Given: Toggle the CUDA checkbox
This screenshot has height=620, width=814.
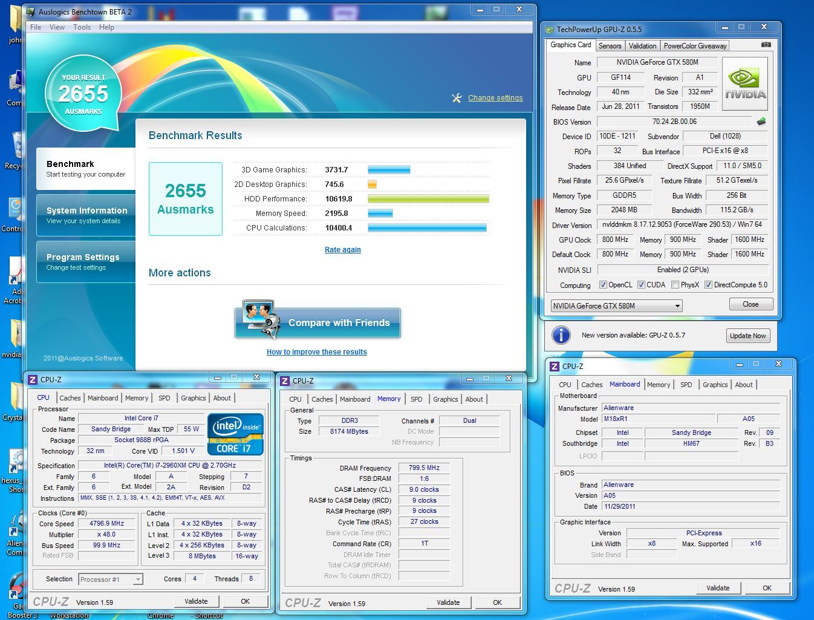Looking at the screenshot, I should (641, 285).
